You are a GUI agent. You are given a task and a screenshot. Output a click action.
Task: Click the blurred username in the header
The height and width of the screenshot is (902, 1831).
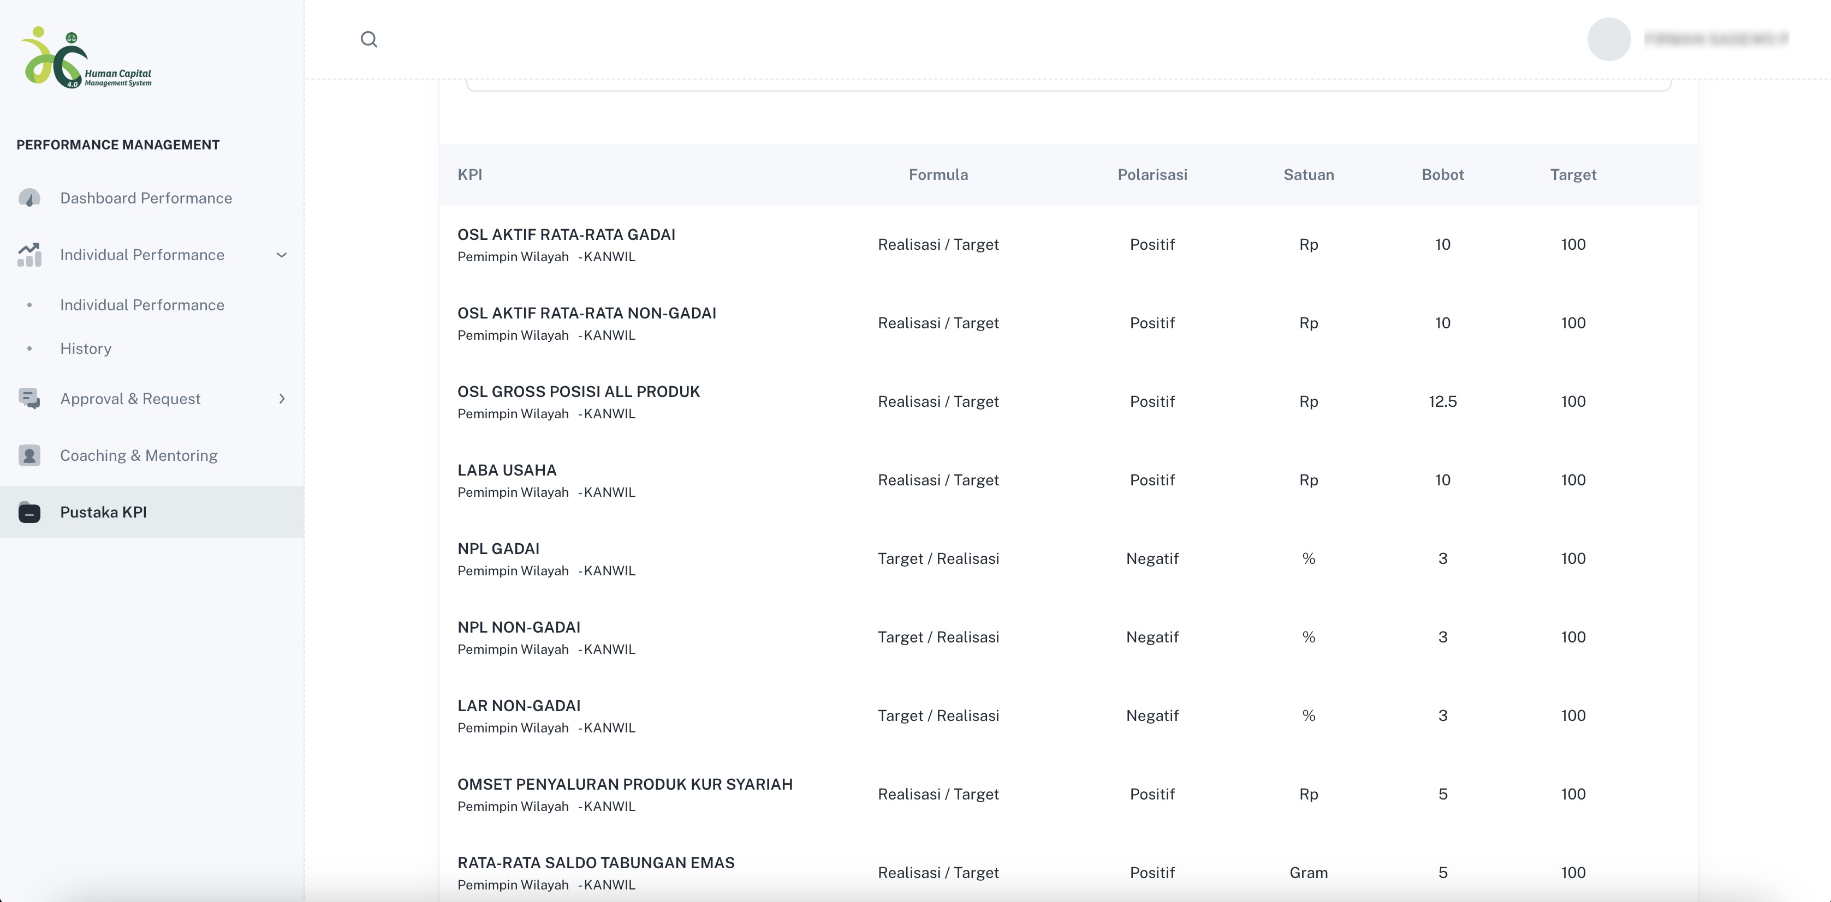[1716, 39]
